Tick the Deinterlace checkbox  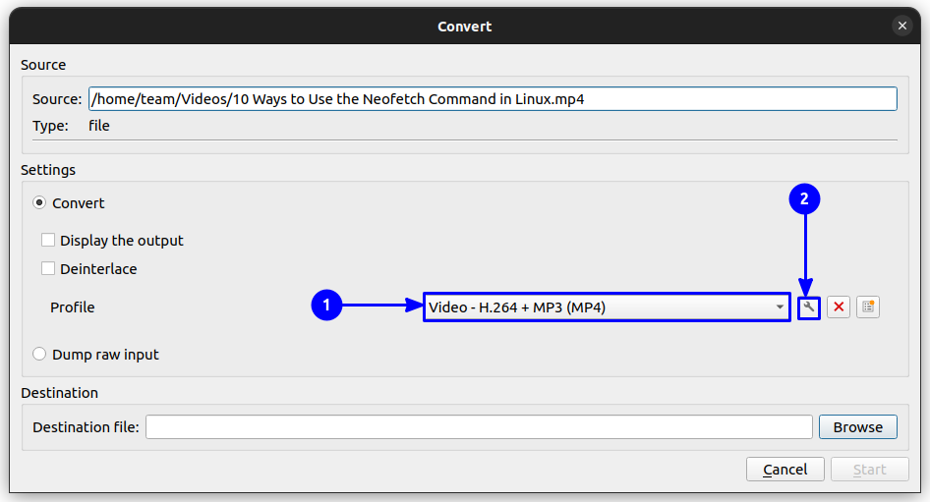tap(48, 269)
